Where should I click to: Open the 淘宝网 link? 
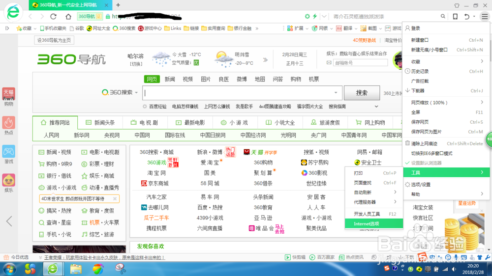pos(156,173)
